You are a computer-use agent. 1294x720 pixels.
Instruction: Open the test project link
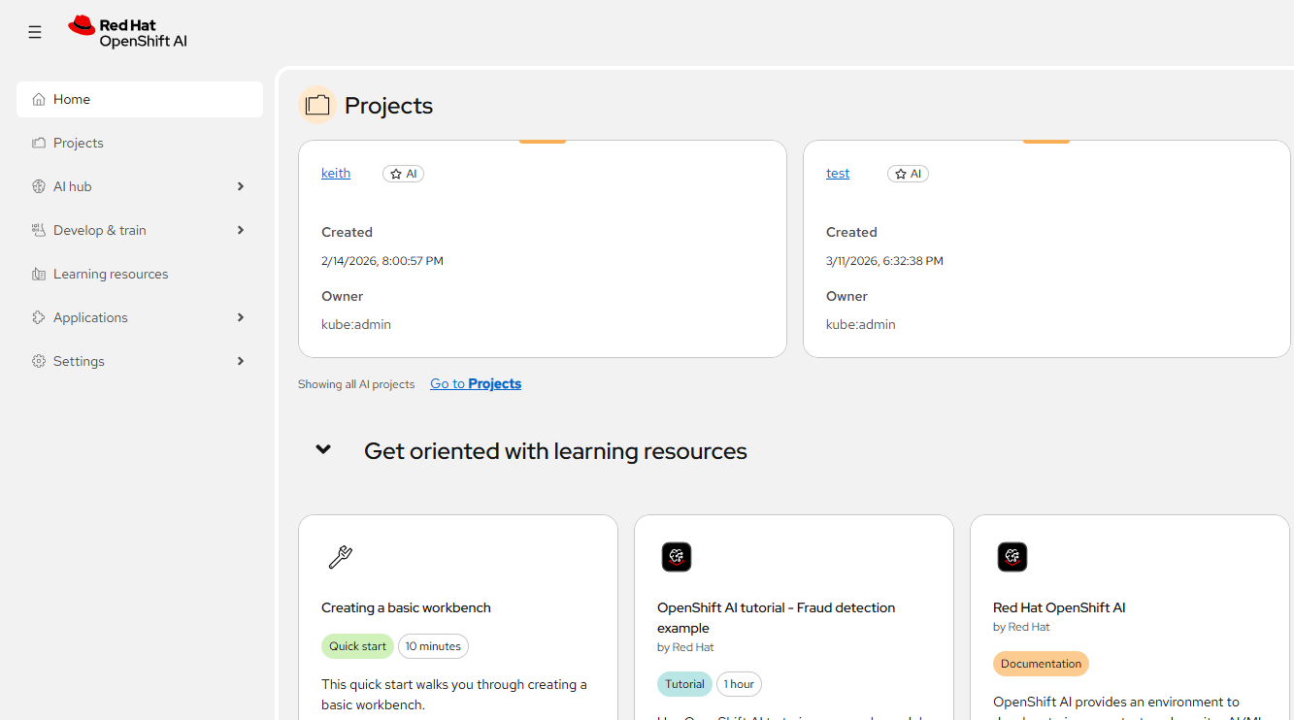click(838, 174)
